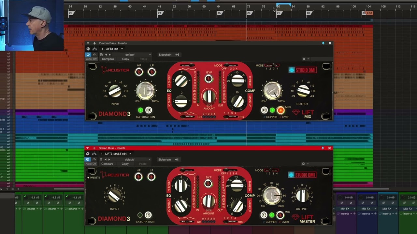Click timeline marker #5
Image resolution: width=417 pixels, height=234 pixels.
pyautogui.click(x=219, y=13)
